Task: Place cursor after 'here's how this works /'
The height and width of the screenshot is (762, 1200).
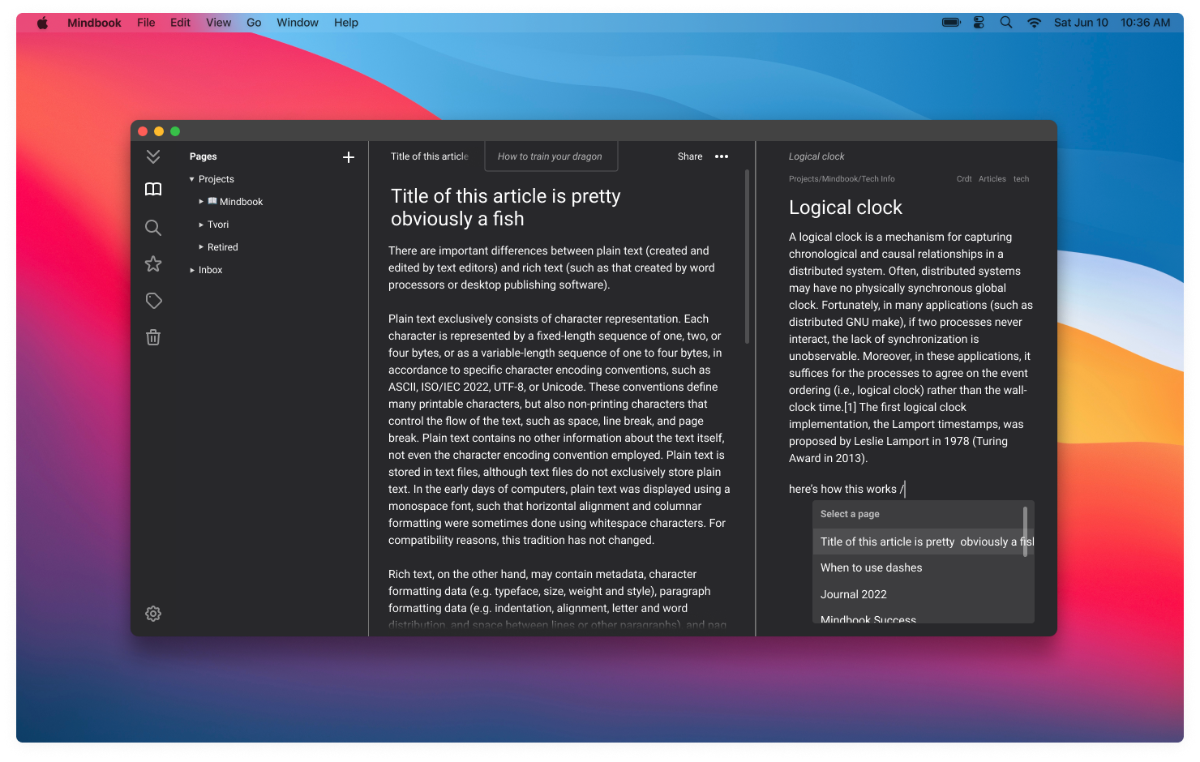Action: 905,489
